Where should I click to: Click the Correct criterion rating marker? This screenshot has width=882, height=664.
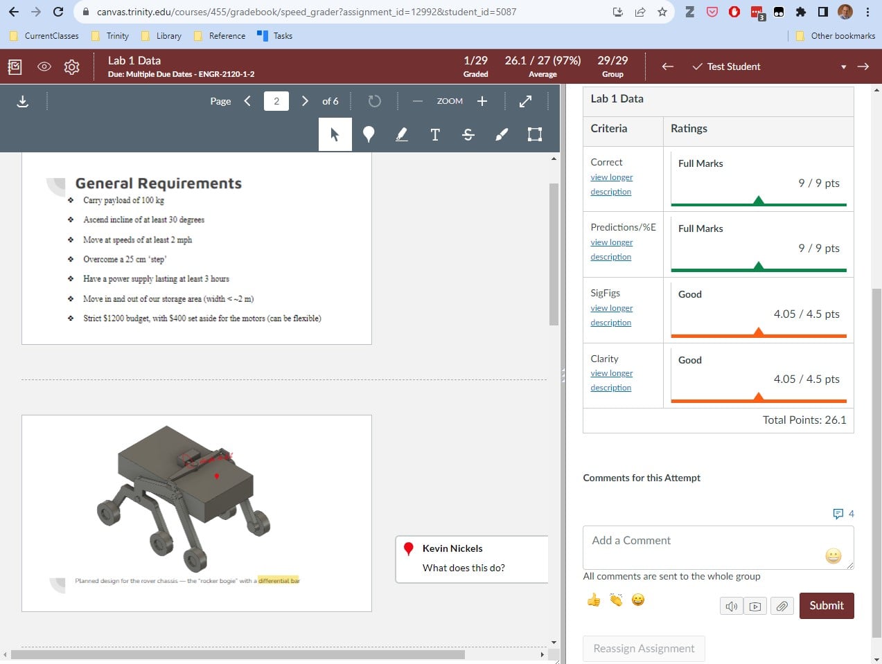[x=759, y=201]
